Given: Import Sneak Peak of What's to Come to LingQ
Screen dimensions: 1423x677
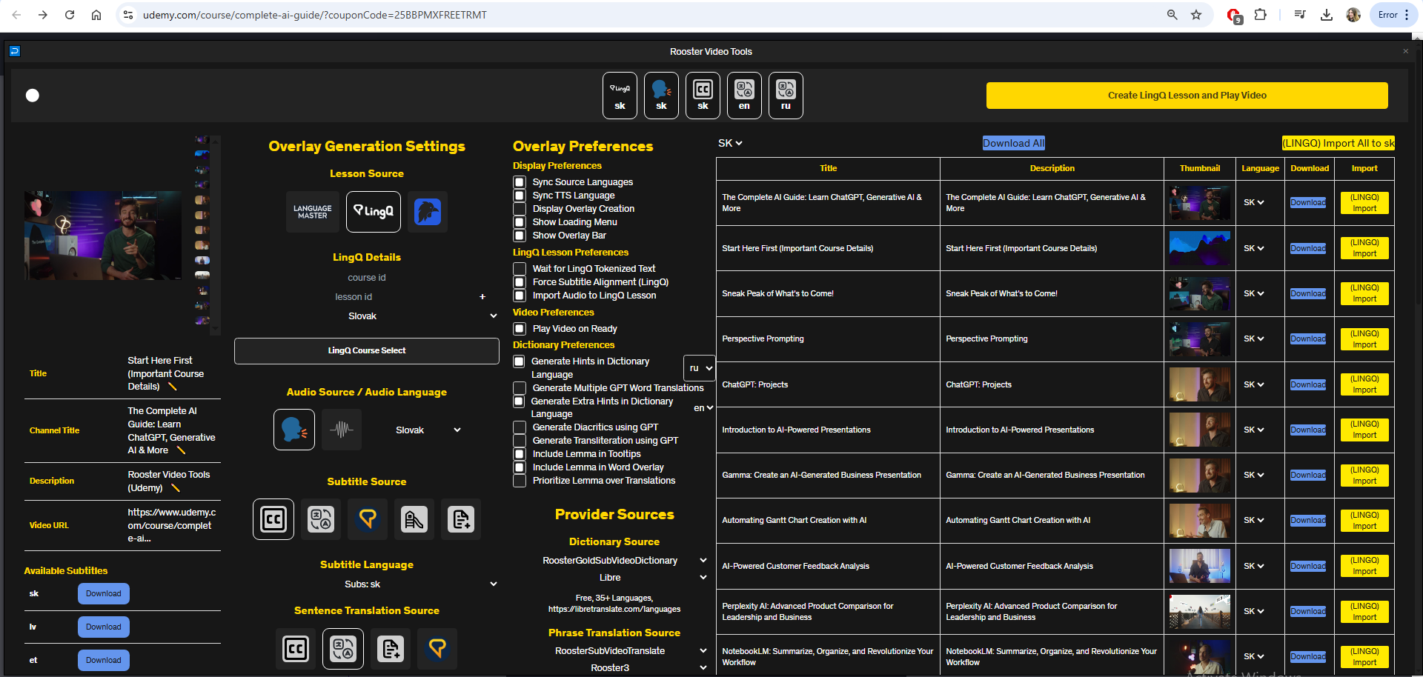Looking at the screenshot, I should pyautogui.click(x=1364, y=293).
